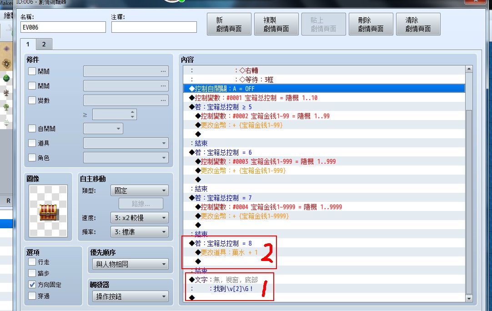Toggle the 踏步 option checkbox

coord(32,273)
